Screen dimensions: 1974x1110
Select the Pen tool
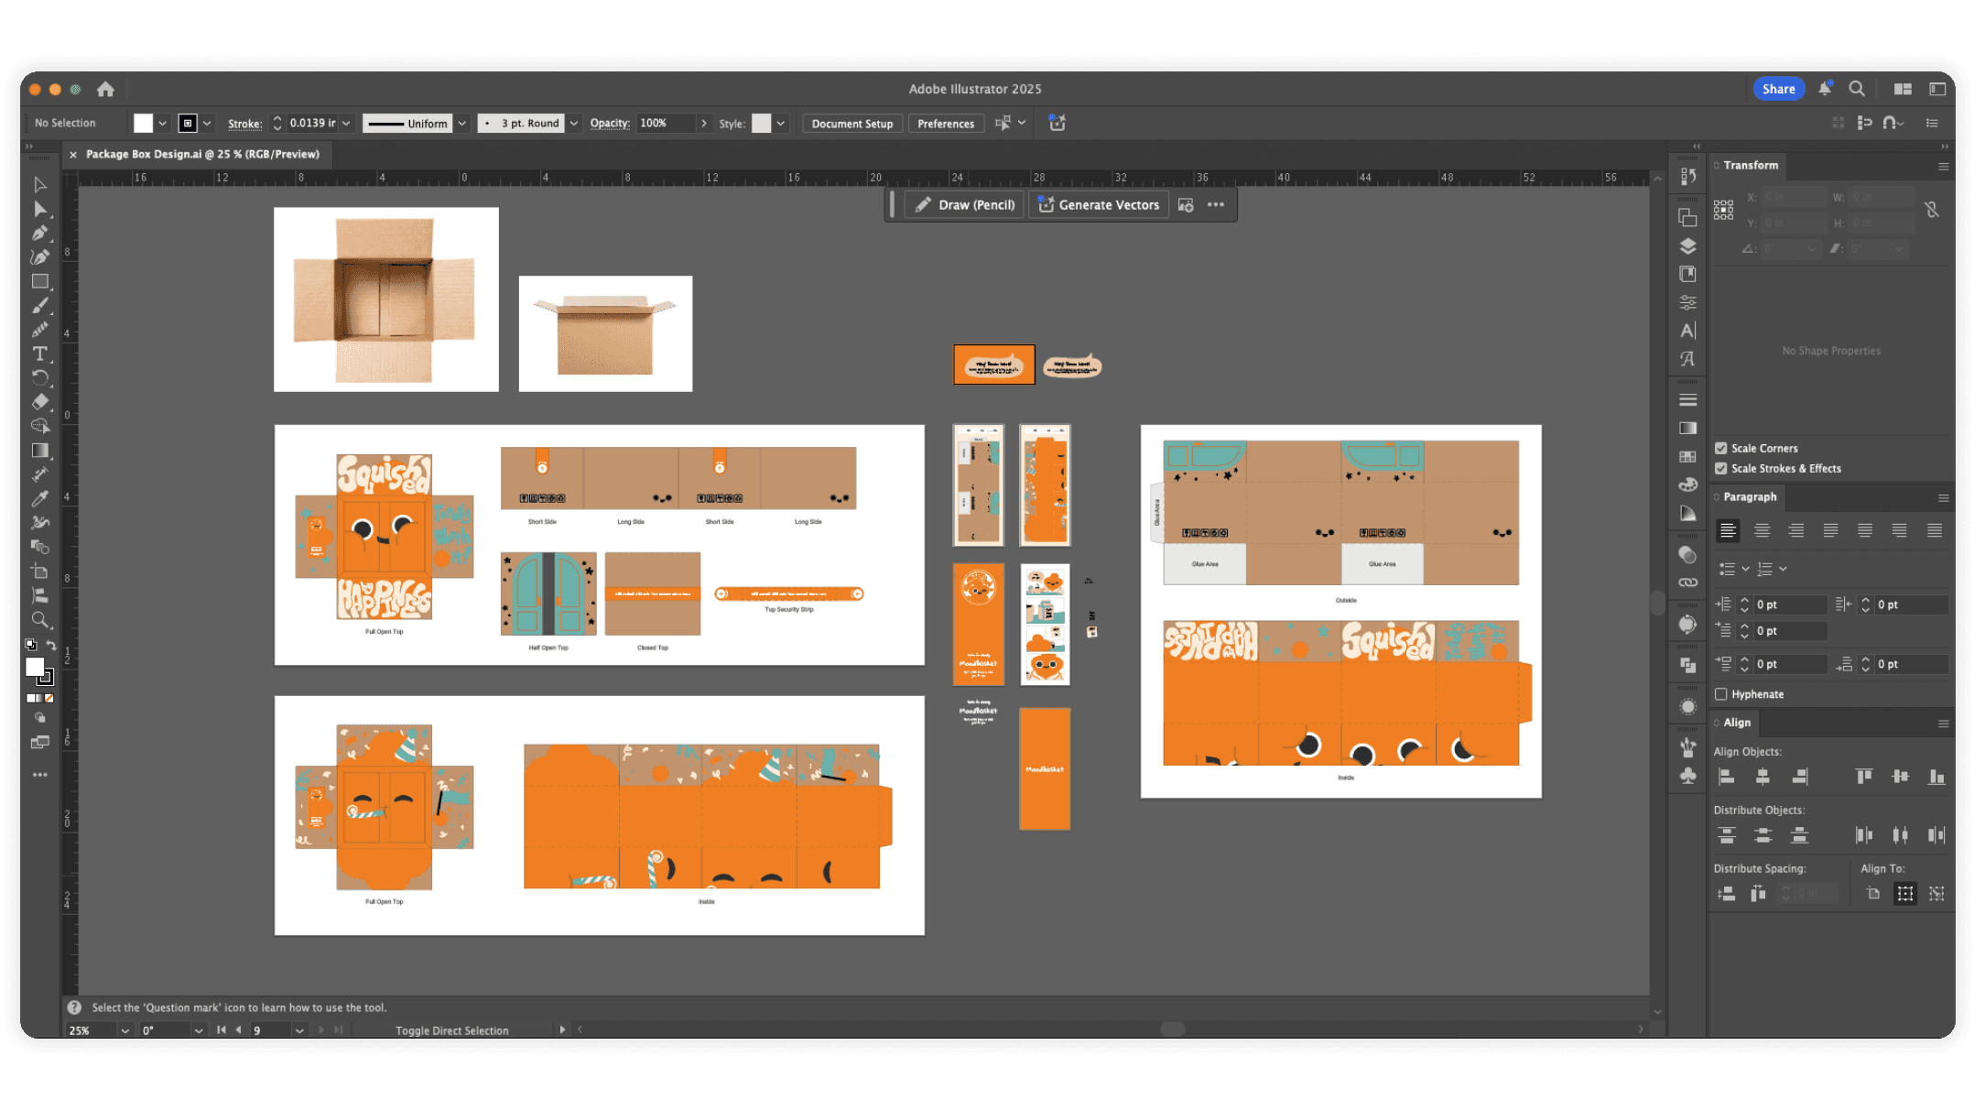tap(40, 233)
